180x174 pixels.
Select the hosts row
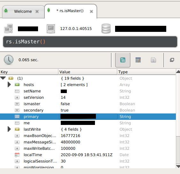(x=88, y=85)
